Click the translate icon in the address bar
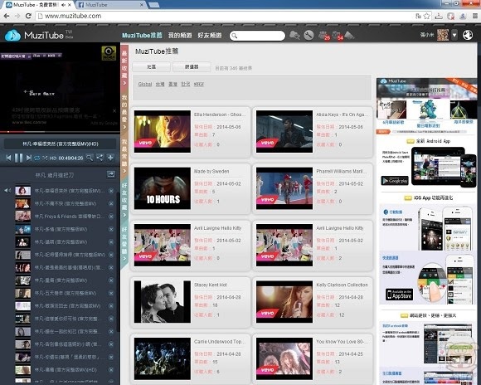The image size is (481, 385). (x=418, y=16)
